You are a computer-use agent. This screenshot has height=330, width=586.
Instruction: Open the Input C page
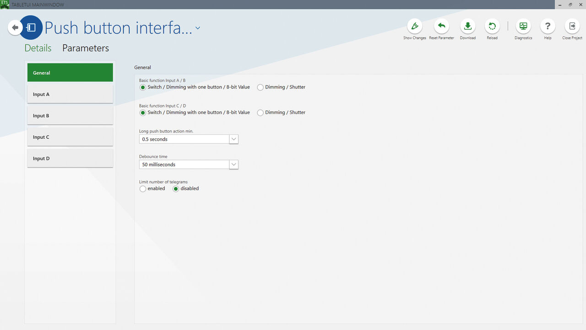(70, 137)
